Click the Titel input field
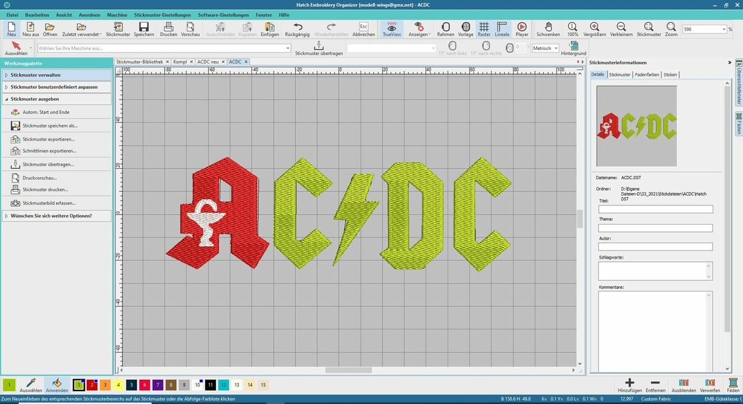 (656, 209)
